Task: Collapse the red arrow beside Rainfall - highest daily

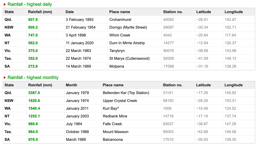Action: click(5, 4)
